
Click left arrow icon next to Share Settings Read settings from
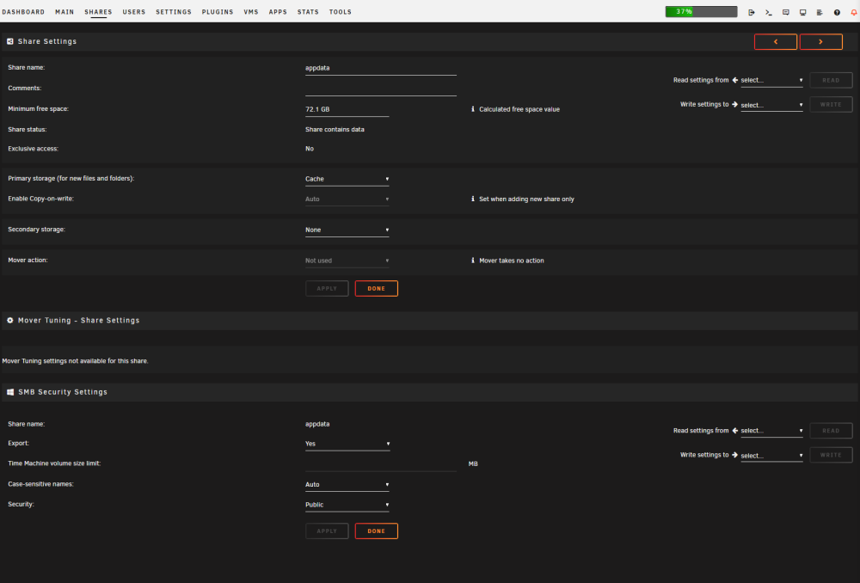click(x=735, y=80)
